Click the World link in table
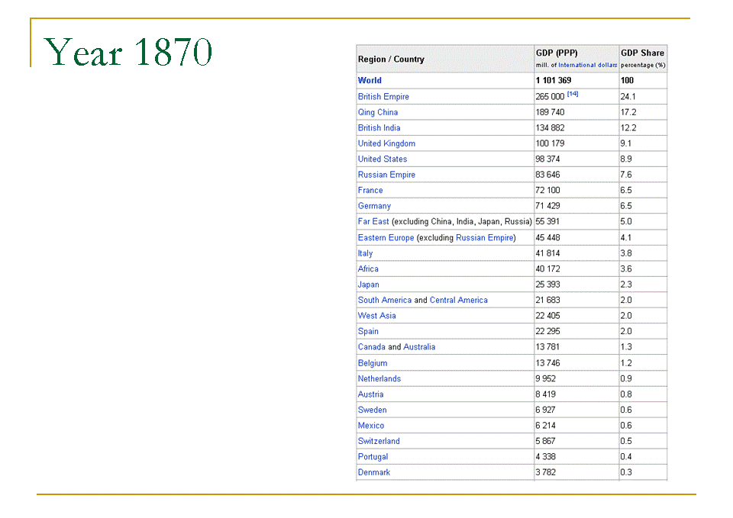Viewport: 733px width, 518px height. coord(370,80)
